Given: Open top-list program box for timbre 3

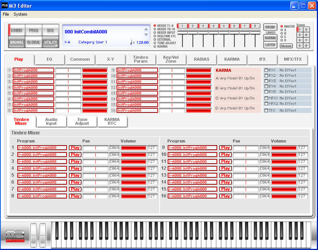Looking at the screenshot, I should pyautogui.click(x=33, y=82).
